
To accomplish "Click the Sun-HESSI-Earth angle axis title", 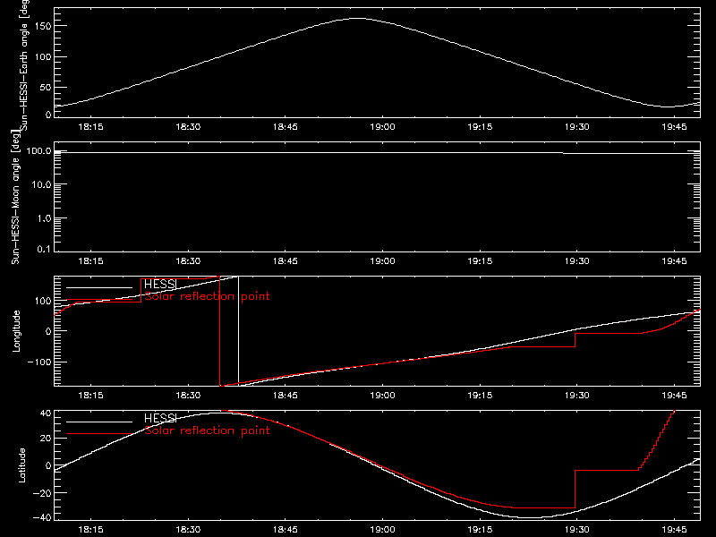I will 24,64.
